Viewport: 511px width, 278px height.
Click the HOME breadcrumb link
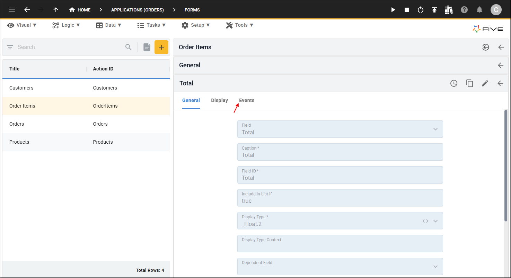[x=80, y=10]
